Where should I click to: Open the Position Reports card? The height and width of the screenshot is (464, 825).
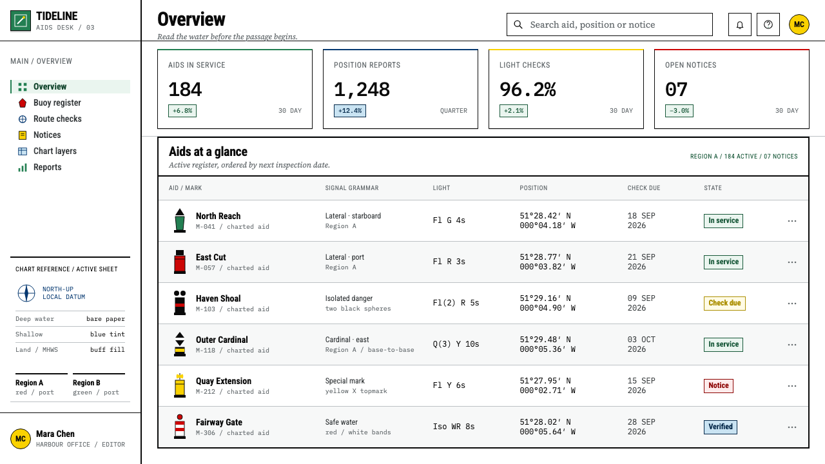point(400,89)
